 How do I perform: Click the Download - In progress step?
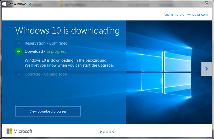45,51
